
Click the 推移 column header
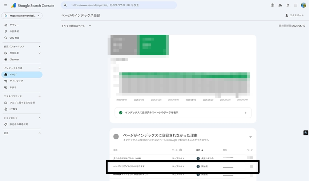(x=225, y=150)
